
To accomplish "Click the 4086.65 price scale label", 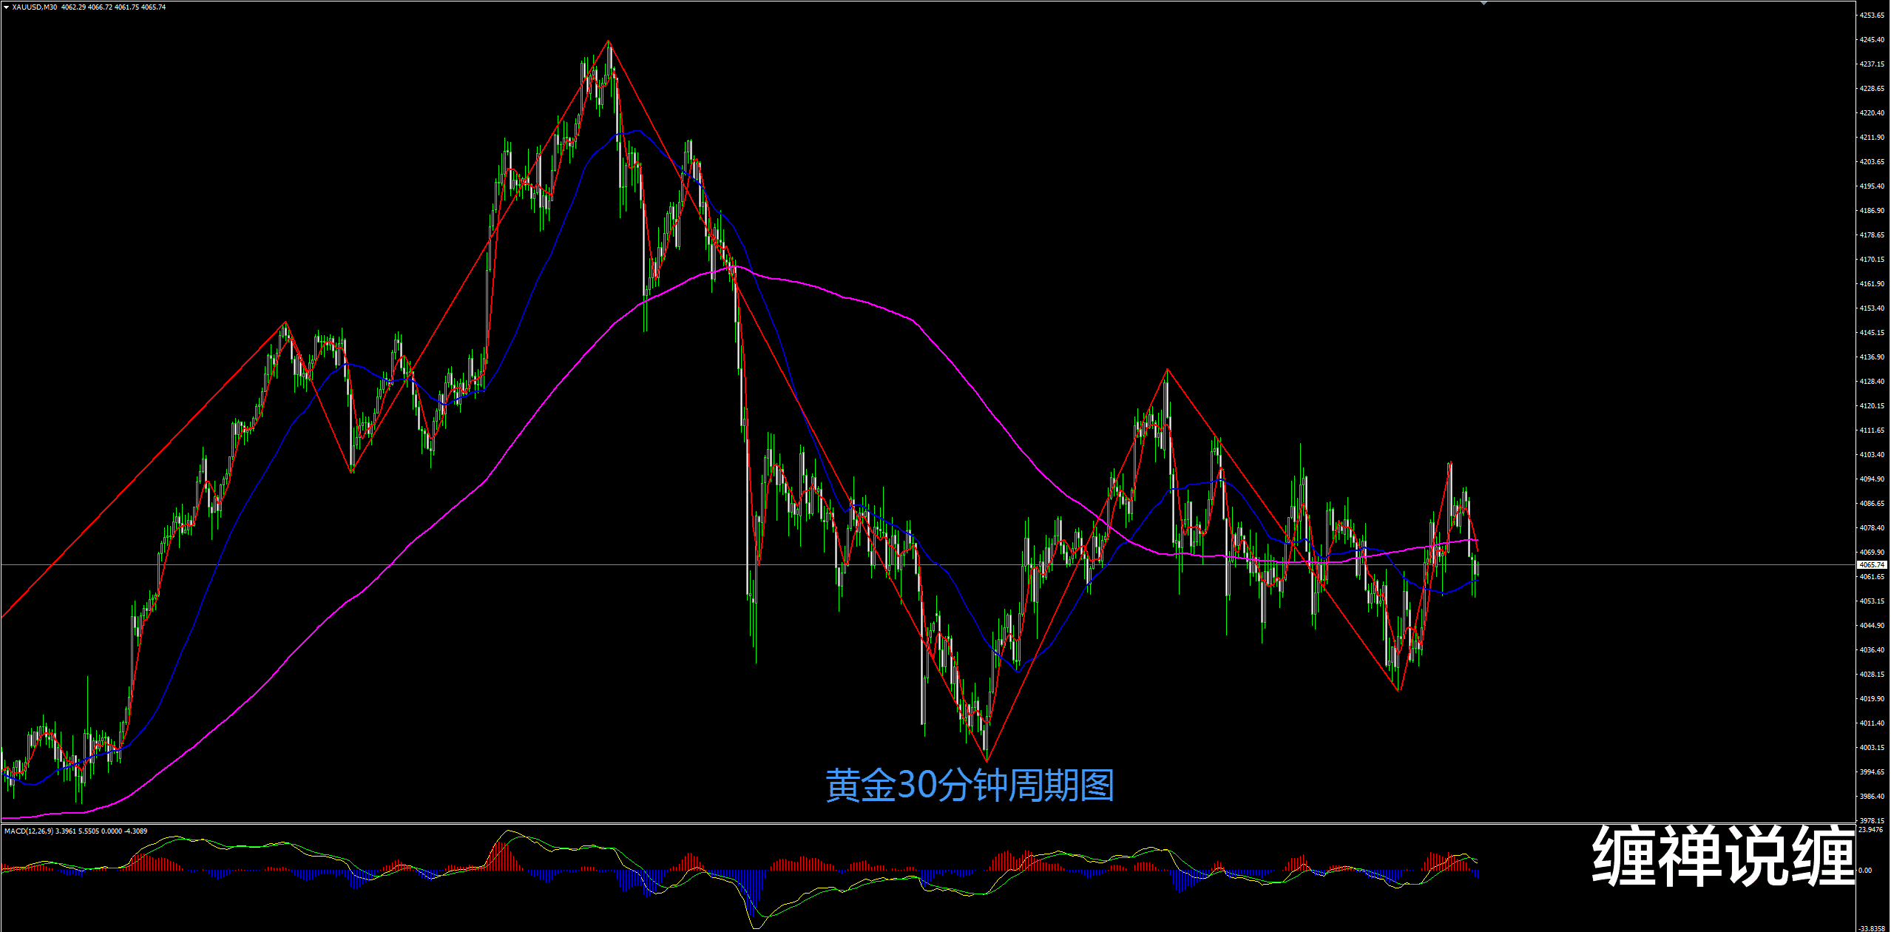I will click(1872, 504).
